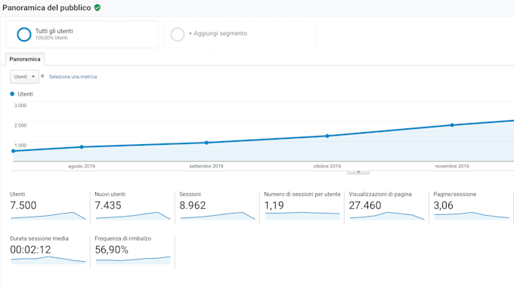Click the 2.000 y-axis label
The image size is (514, 286).
(x=20, y=125)
